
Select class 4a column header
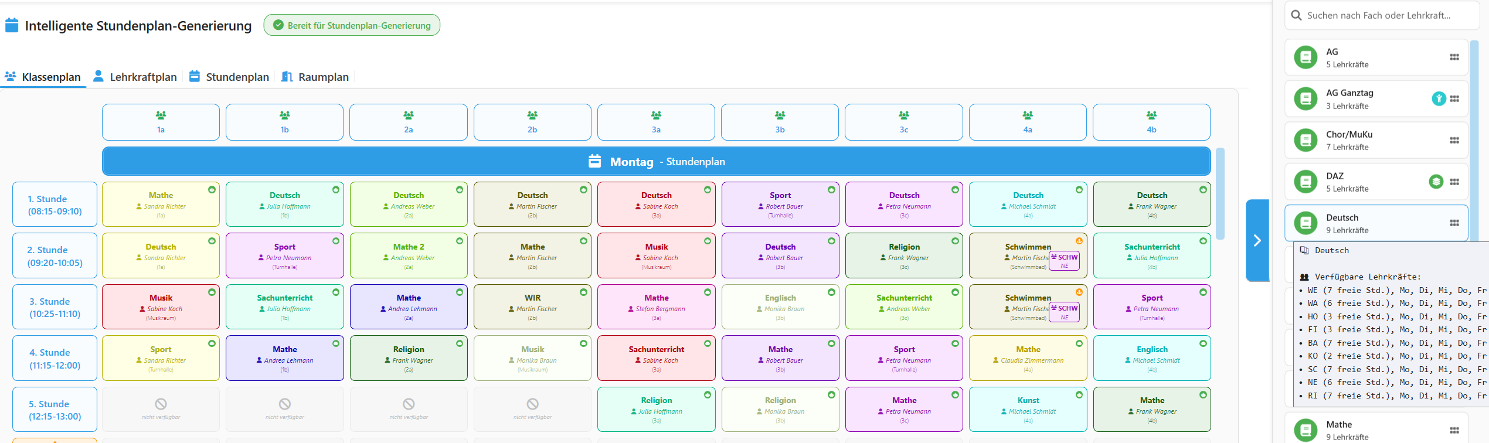click(x=1028, y=122)
